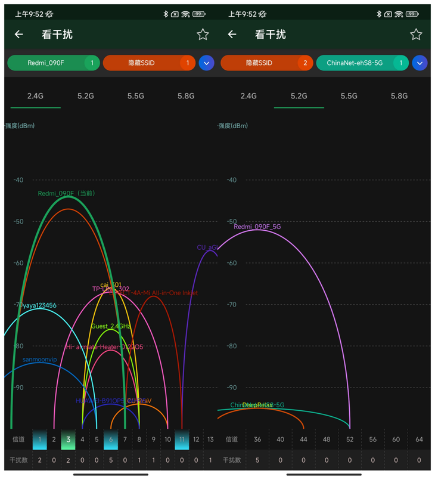Switch to 5.5G tab on left screen

(x=136, y=95)
